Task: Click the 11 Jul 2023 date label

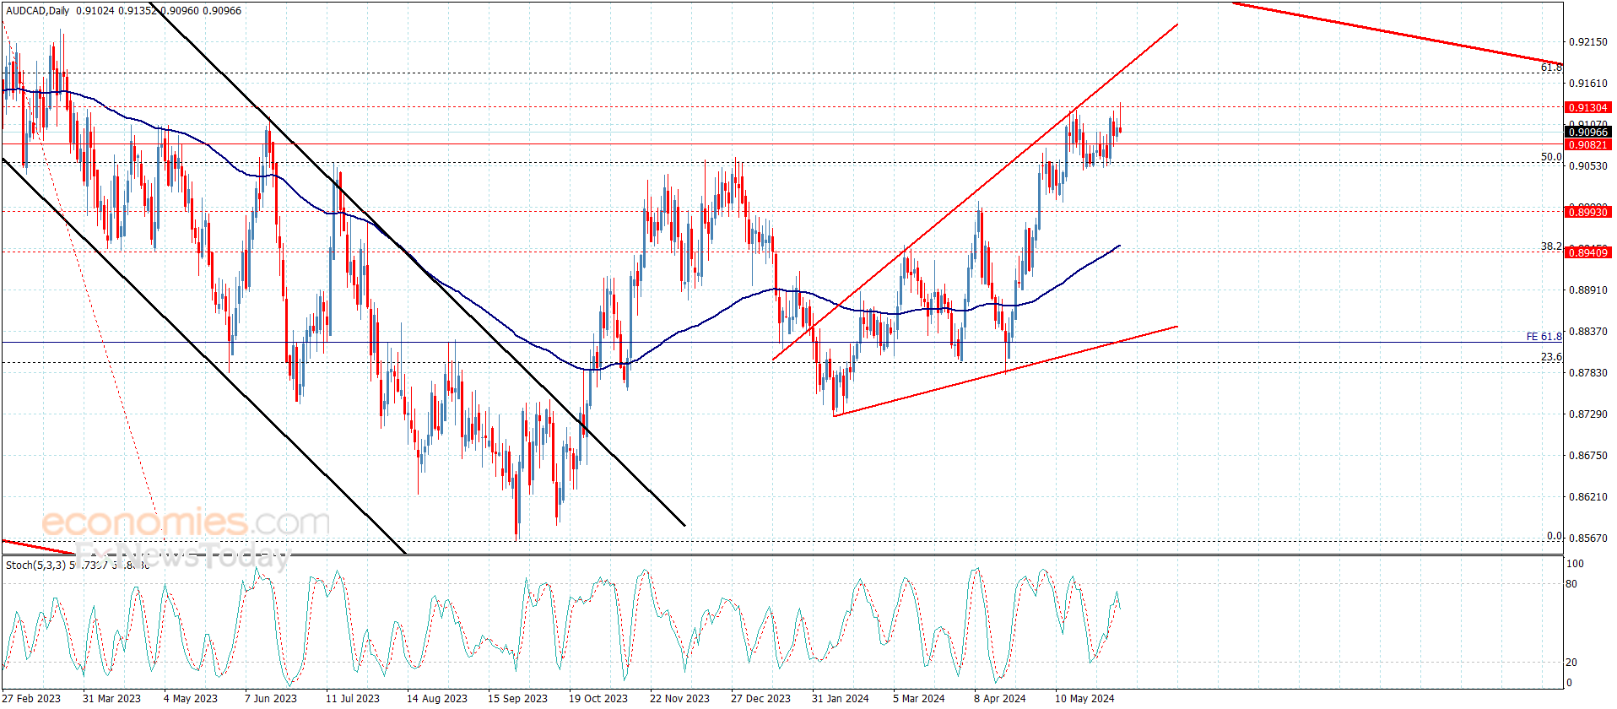Action: [x=353, y=698]
